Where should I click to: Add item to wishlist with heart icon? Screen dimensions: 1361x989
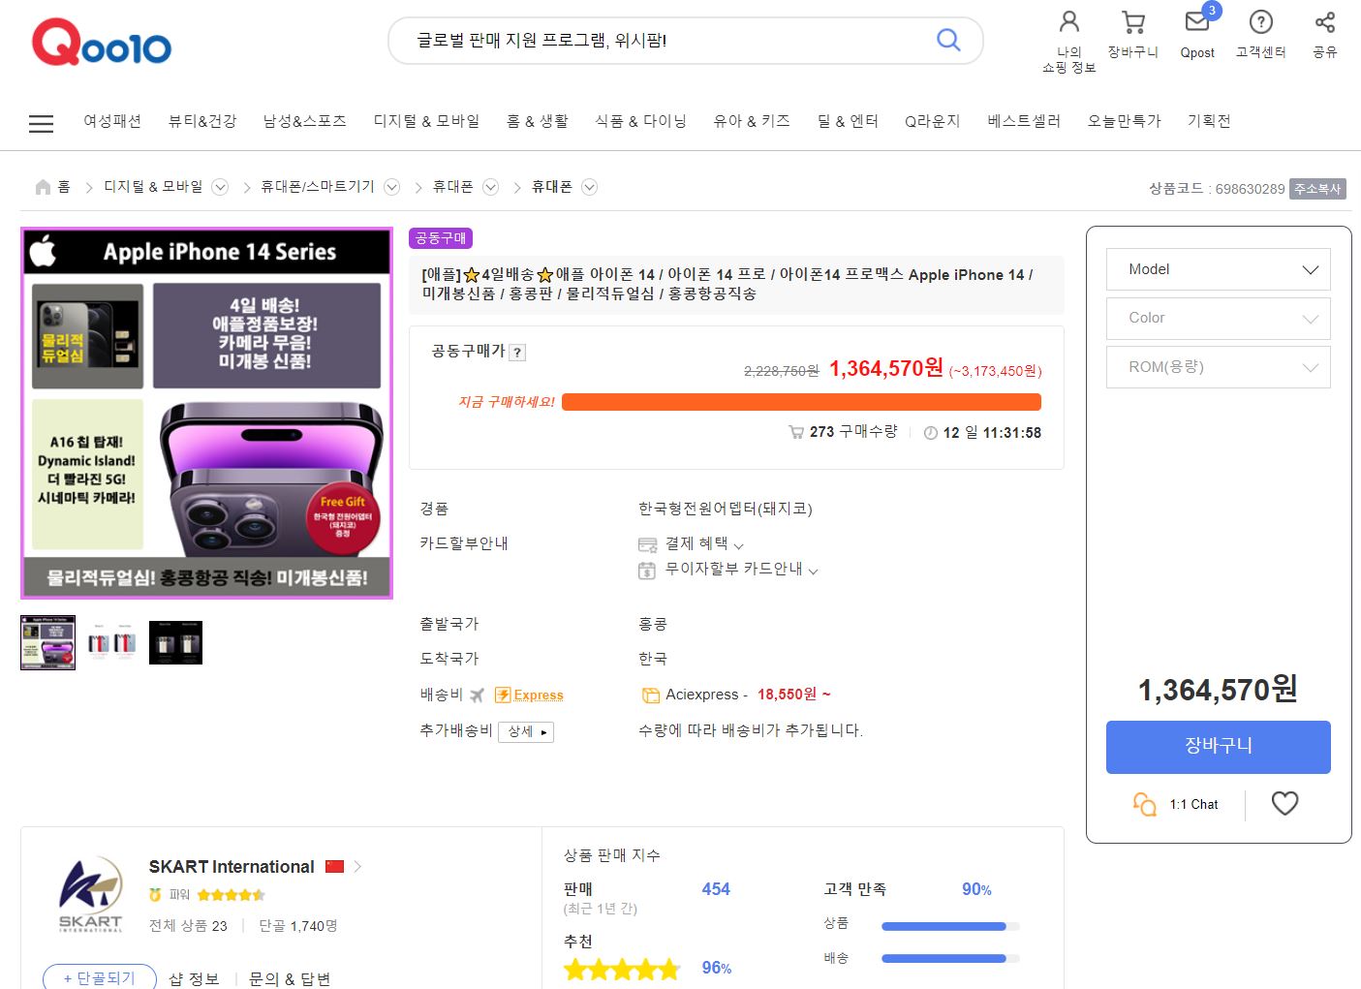[1284, 803]
